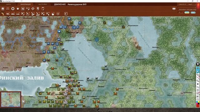Screen dimensions: 200x112
Task: Open the НАСТРОЙКИ tab
Action: click(x=42, y=4)
